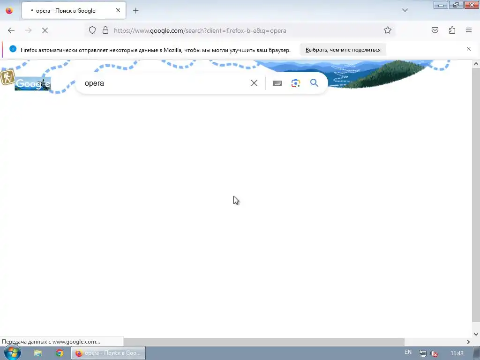Click the hiker doodle icon

(x=7, y=77)
